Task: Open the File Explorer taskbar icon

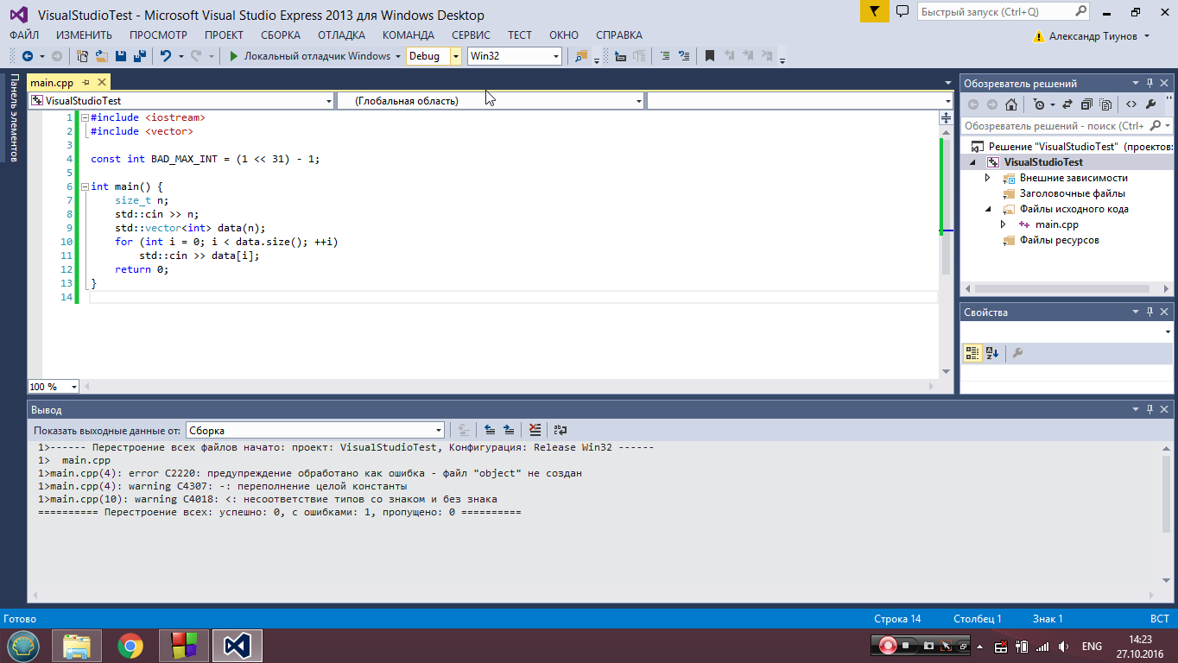Action: pos(77,645)
